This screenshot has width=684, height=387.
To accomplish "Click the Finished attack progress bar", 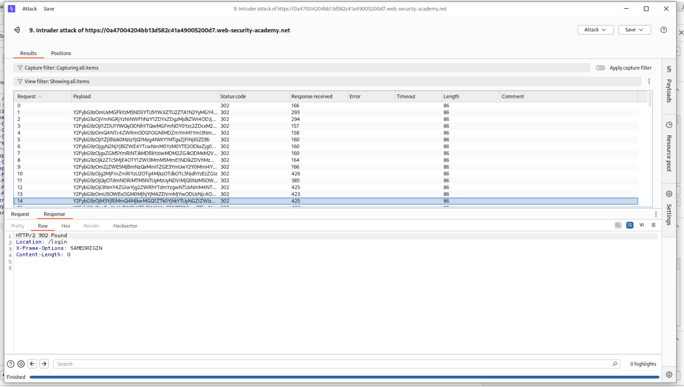I will click(344, 377).
